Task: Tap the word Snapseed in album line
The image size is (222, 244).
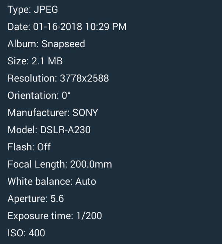Action: click(63, 44)
